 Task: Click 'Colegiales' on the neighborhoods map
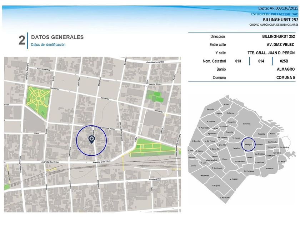(x=231, y=122)
